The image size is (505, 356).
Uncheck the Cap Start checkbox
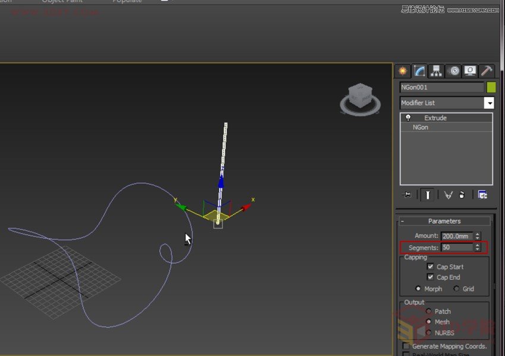pyautogui.click(x=431, y=267)
